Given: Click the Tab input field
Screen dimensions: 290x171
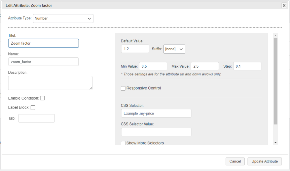Looking at the screenshot, I should [37, 118].
